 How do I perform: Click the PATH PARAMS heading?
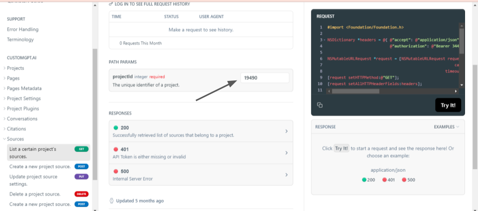pyautogui.click(x=122, y=62)
